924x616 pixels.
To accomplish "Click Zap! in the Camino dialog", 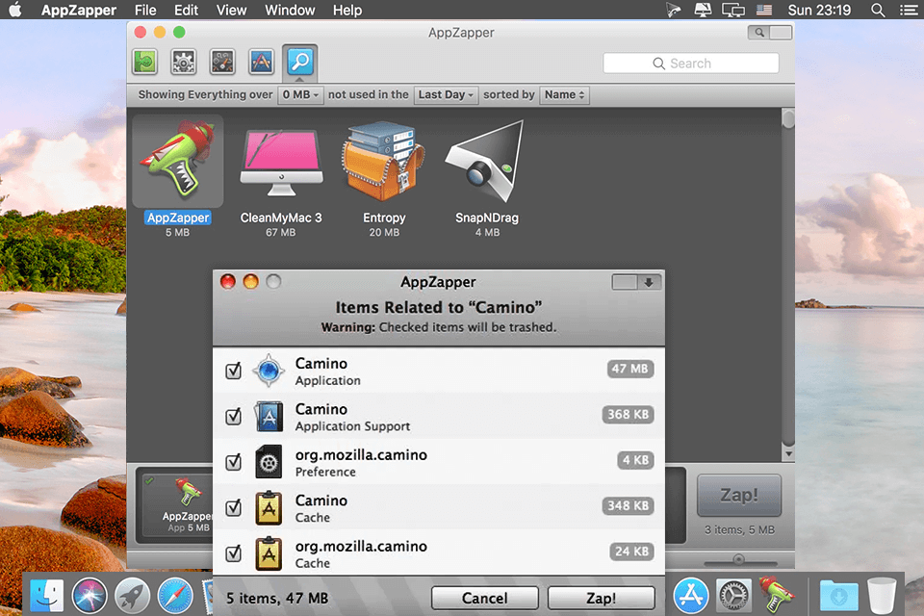I will click(601, 599).
